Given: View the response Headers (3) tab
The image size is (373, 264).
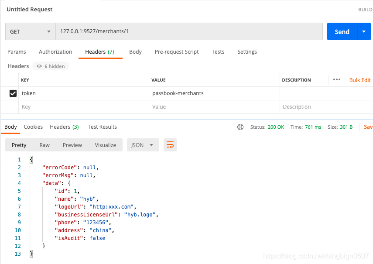Looking at the screenshot, I should coord(64,127).
